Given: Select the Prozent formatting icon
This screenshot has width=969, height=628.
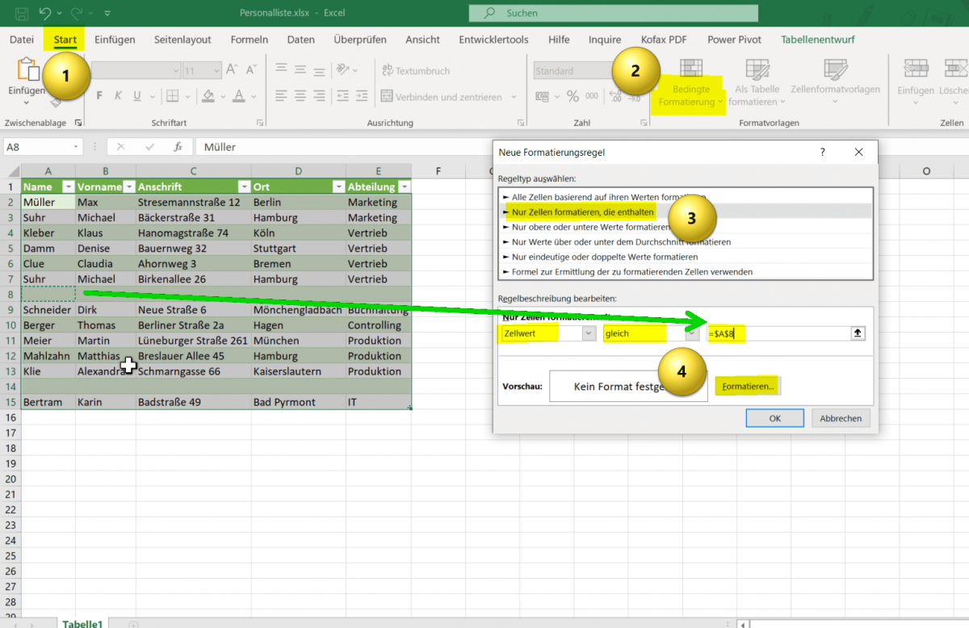Looking at the screenshot, I should [573, 96].
